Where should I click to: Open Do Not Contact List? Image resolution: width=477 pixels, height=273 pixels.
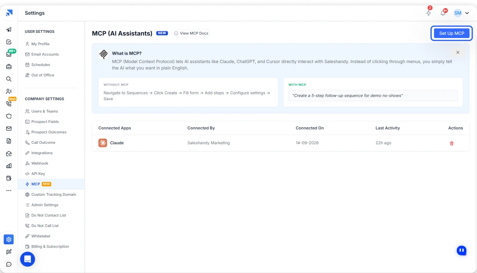click(48, 215)
